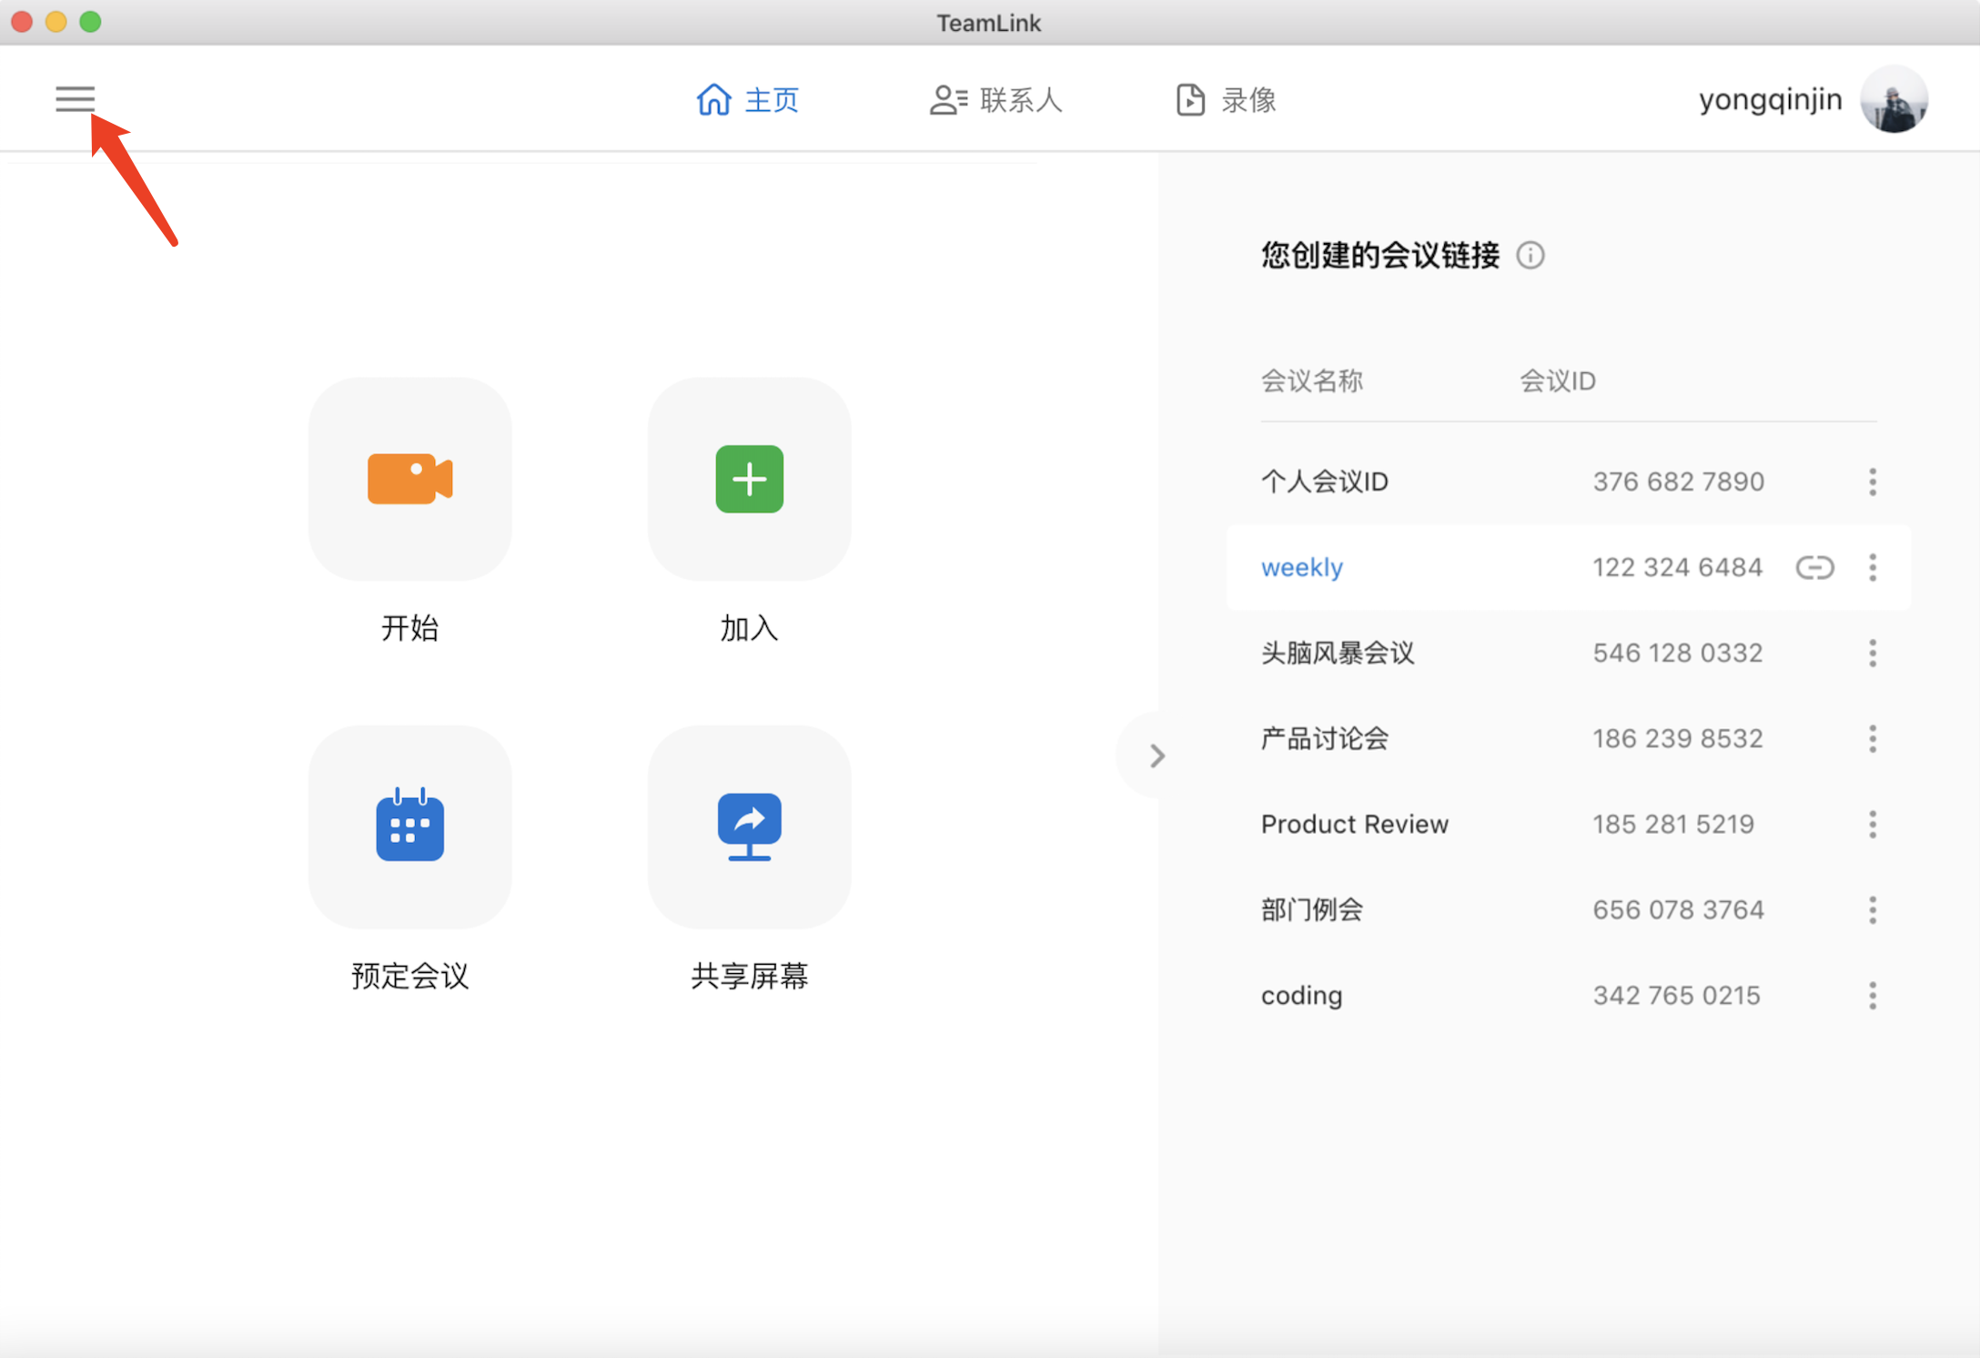1980x1358 pixels.
Task: Open the Schedule Meeting calendar icon
Action: pos(409,826)
